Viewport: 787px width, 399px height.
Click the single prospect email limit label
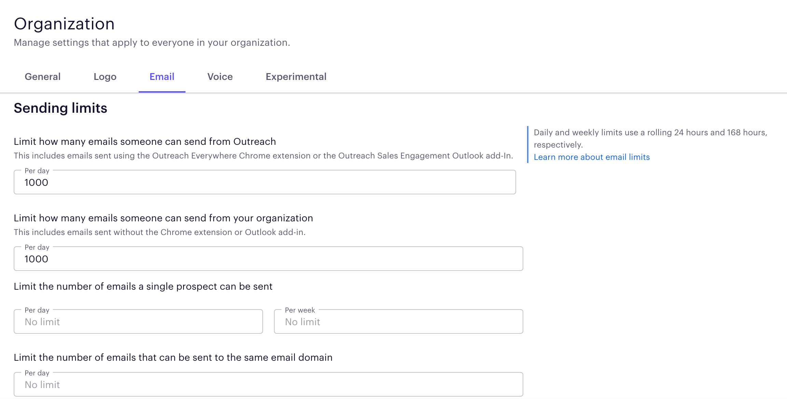click(143, 286)
